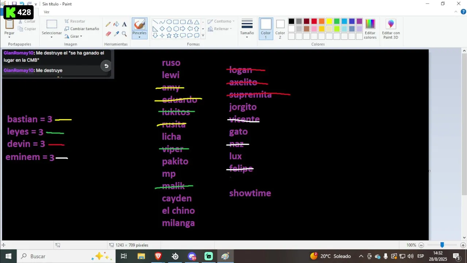Open the Paint help button
The height and width of the screenshot is (263, 467).
pyautogui.click(x=463, y=12)
